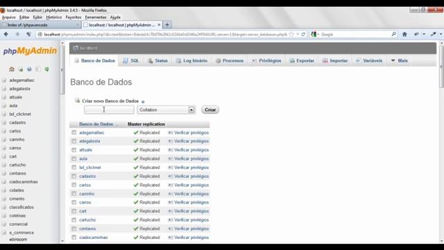
Task: Go to Firefox home page icon
Action: pos(404,34)
